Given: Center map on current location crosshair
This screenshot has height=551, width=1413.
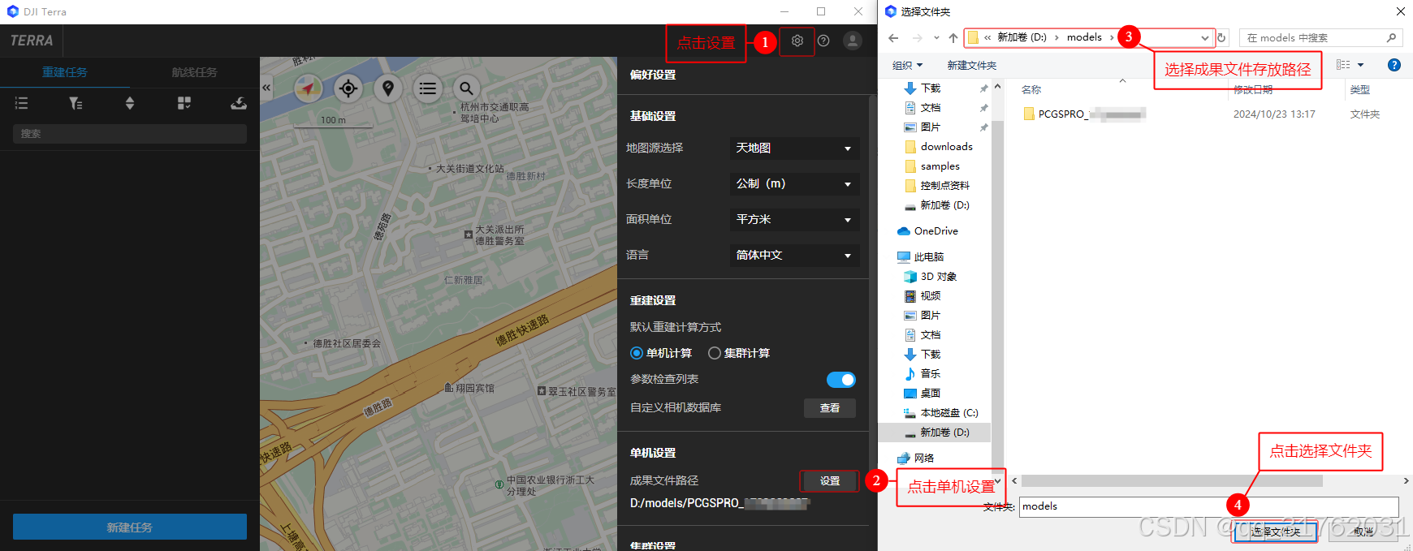Looking at the screenshot, I should point(348,88).
